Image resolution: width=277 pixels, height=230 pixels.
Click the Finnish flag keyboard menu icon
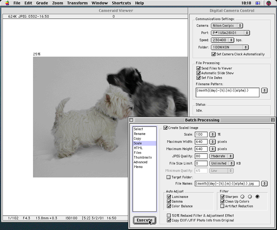(x=258, y=3)
